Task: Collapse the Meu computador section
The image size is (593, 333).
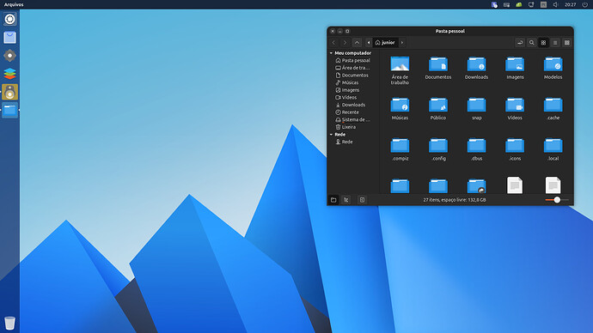Action: (x=331, y=53)
